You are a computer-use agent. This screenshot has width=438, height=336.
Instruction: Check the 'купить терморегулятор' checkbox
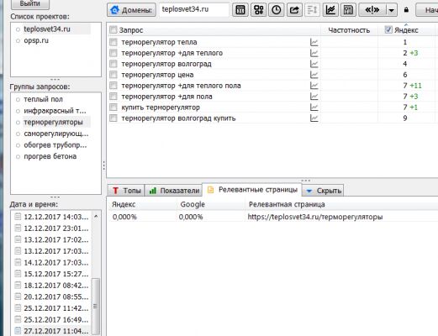[x=113, y=108]
